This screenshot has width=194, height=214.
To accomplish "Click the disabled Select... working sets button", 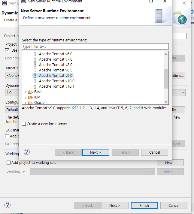I will tap(170, 172).
